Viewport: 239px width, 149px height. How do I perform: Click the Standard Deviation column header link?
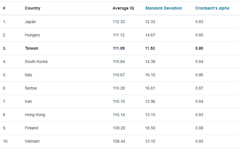click(x=164, y=8)
